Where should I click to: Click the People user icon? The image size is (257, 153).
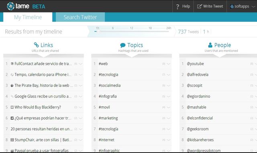pos(210,45)
